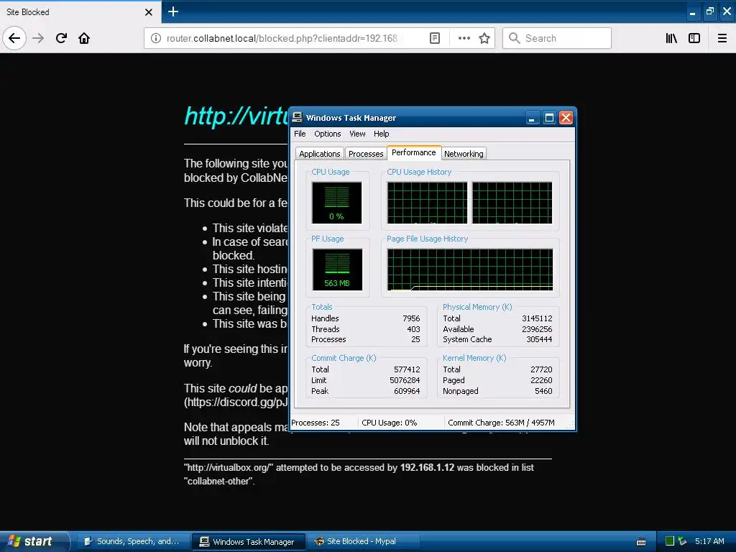Click the Threads value 403
This screenshot has width=736, height=552.
point(413,329)
